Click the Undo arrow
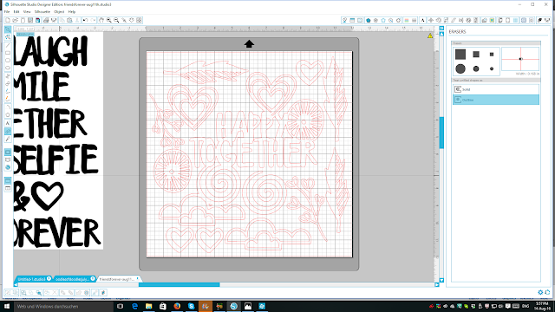This screenshot has width=555, height=312. tap(85, 21)
